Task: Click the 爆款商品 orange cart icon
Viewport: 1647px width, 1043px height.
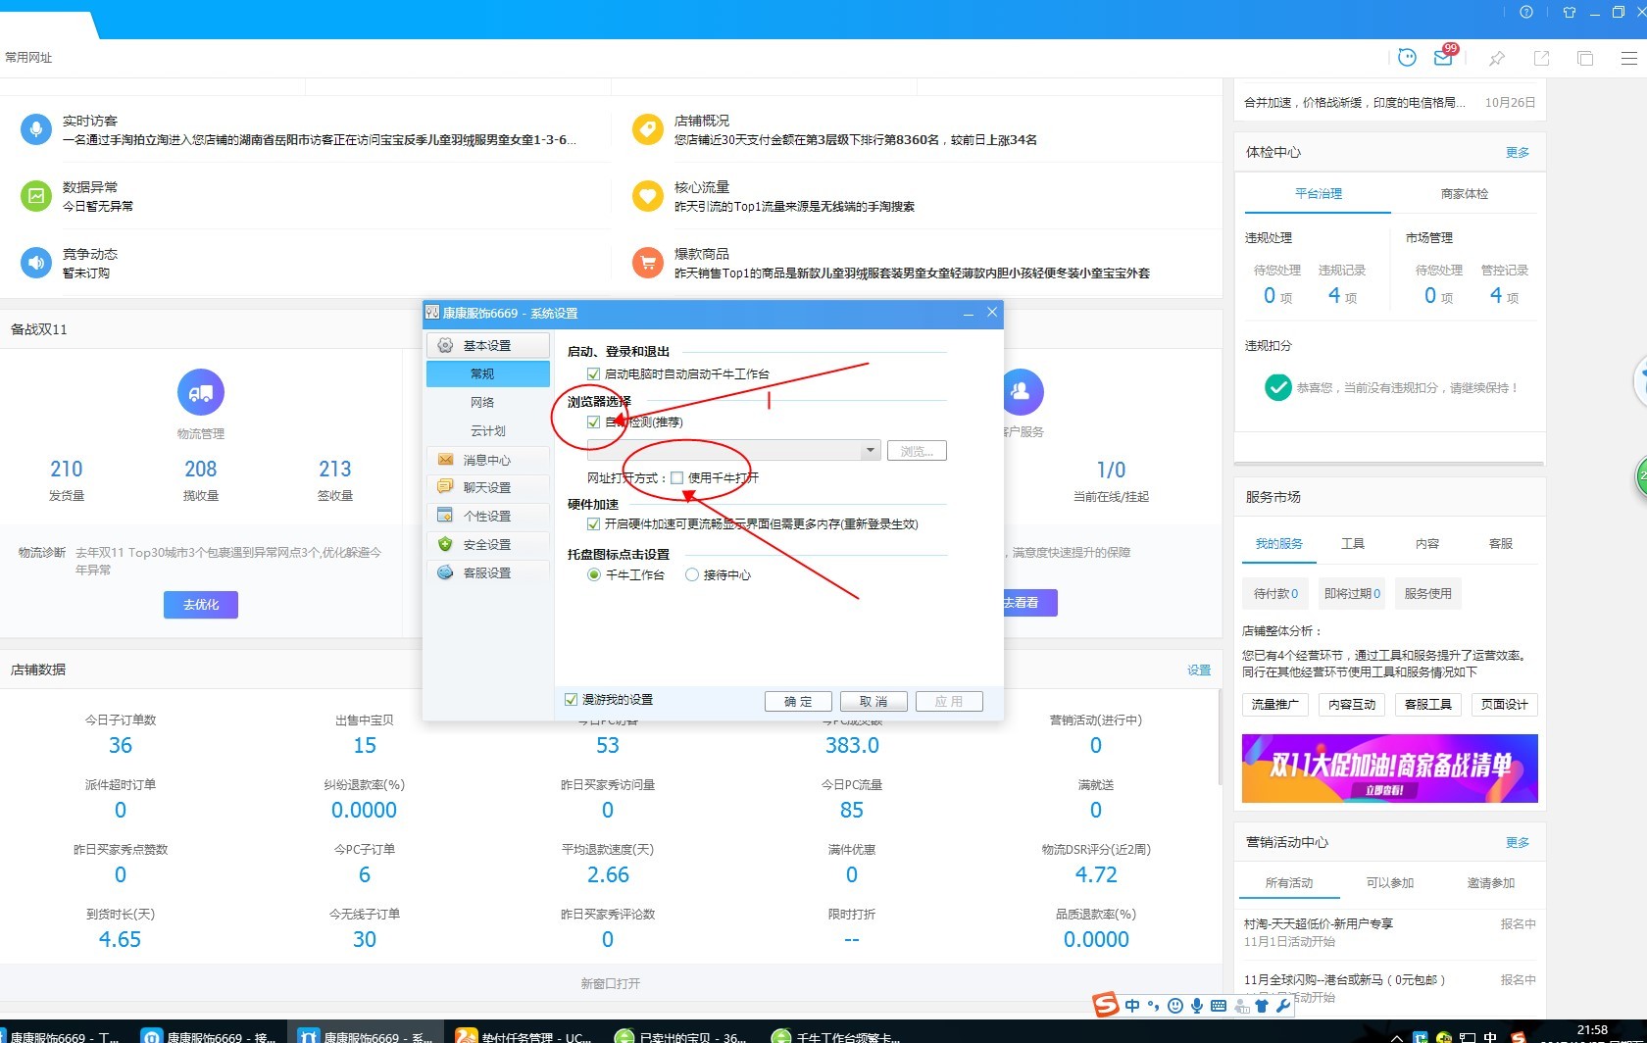Action: (x=647, y=263)
